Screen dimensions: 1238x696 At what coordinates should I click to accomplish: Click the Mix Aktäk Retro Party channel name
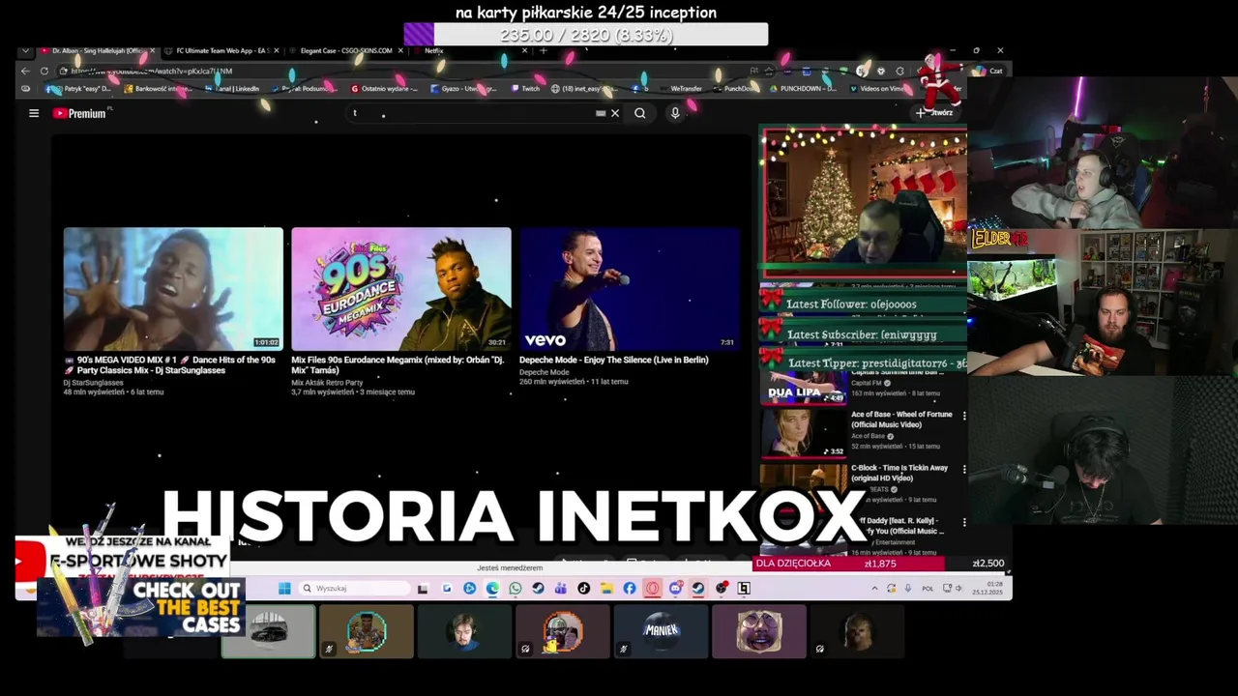tap(327, 383)
